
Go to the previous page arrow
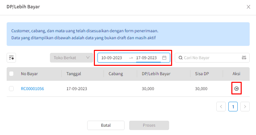tap(221, 107)
